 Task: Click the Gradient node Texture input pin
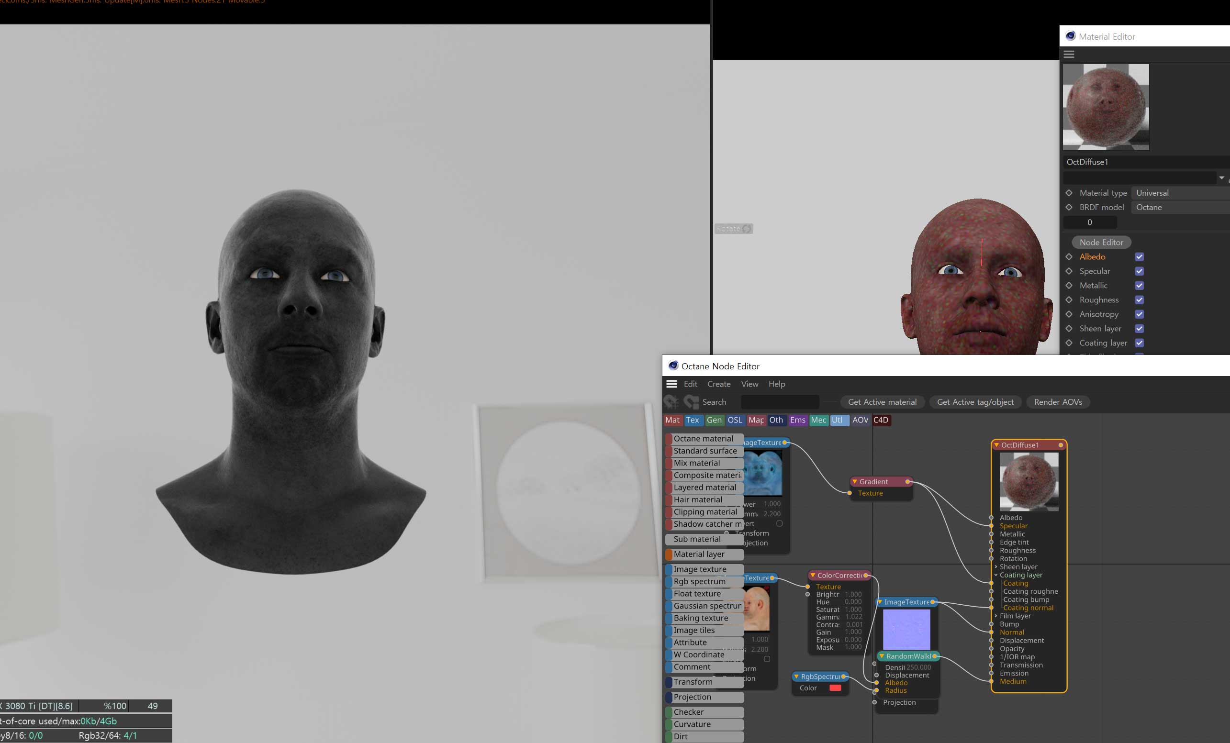click(850, 493)
